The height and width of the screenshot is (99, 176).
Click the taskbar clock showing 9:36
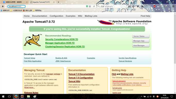[x=164, y=96]
